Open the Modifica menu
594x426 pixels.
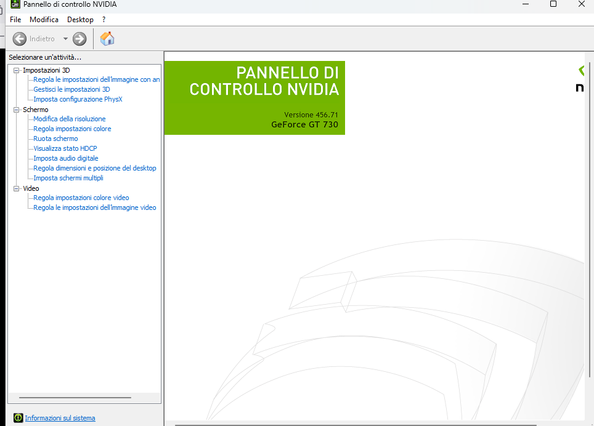44,20
